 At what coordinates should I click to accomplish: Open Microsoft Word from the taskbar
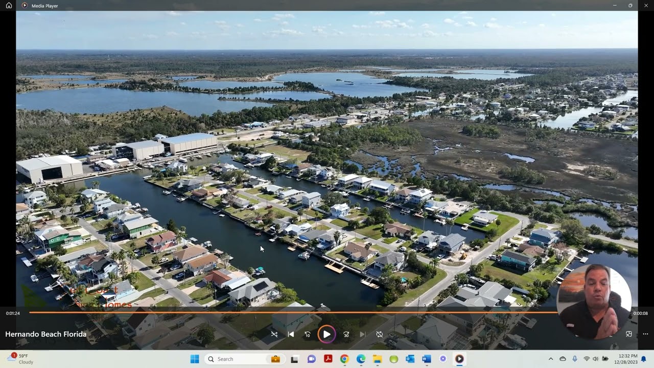[x=427, y=359]
